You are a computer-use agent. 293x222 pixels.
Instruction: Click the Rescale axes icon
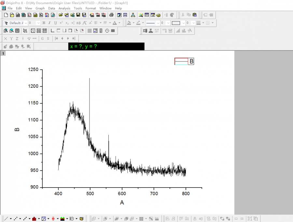coord(25,31)
